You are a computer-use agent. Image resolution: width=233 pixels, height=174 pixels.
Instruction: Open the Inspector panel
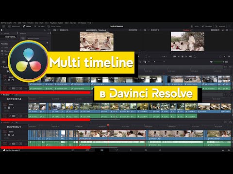220,27
